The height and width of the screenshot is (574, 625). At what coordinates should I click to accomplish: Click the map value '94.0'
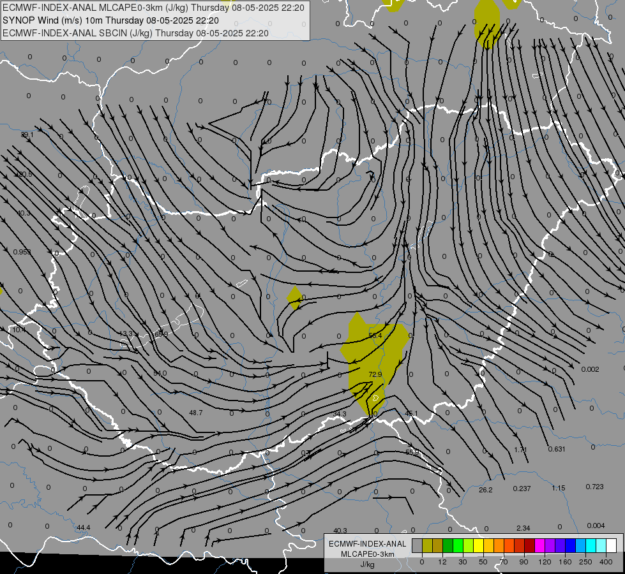click(160, 373)
